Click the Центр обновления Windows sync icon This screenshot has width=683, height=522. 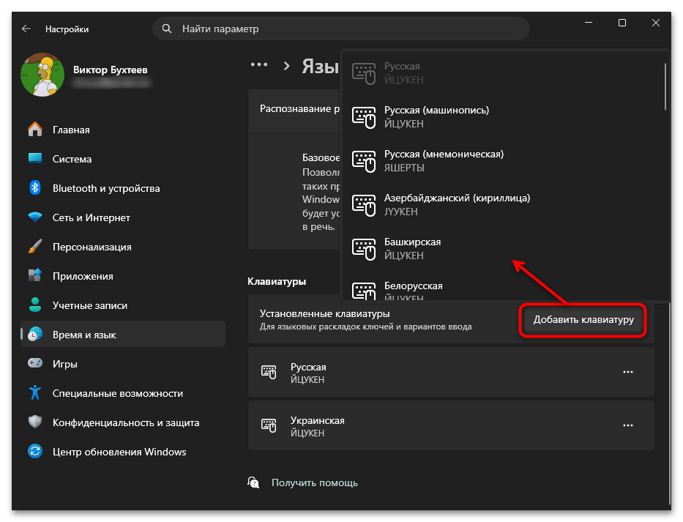click(35, 452)
